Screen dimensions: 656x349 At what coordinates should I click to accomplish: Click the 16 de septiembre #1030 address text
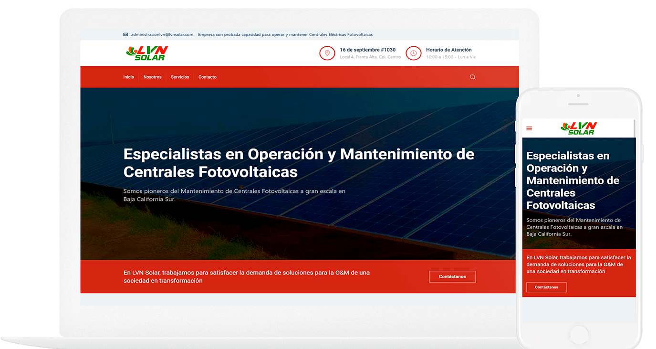point(367,49)
